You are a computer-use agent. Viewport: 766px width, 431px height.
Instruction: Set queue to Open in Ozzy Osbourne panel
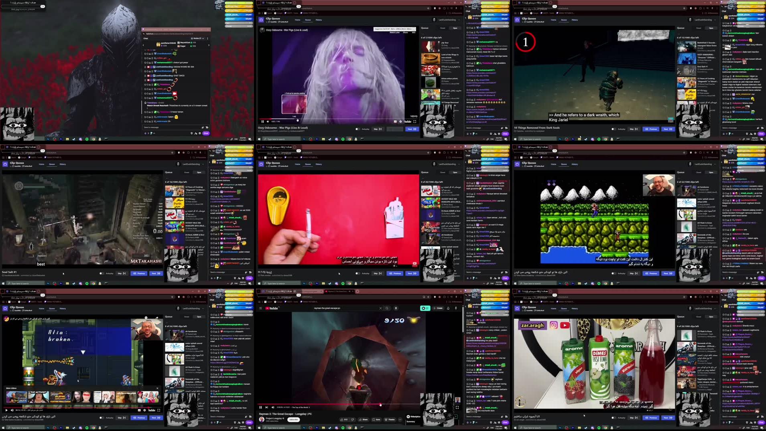(x=455, y=28)
